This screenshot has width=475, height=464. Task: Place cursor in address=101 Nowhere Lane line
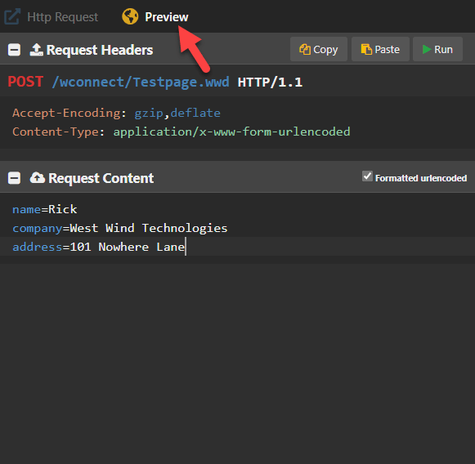click(x=237, y=247)
